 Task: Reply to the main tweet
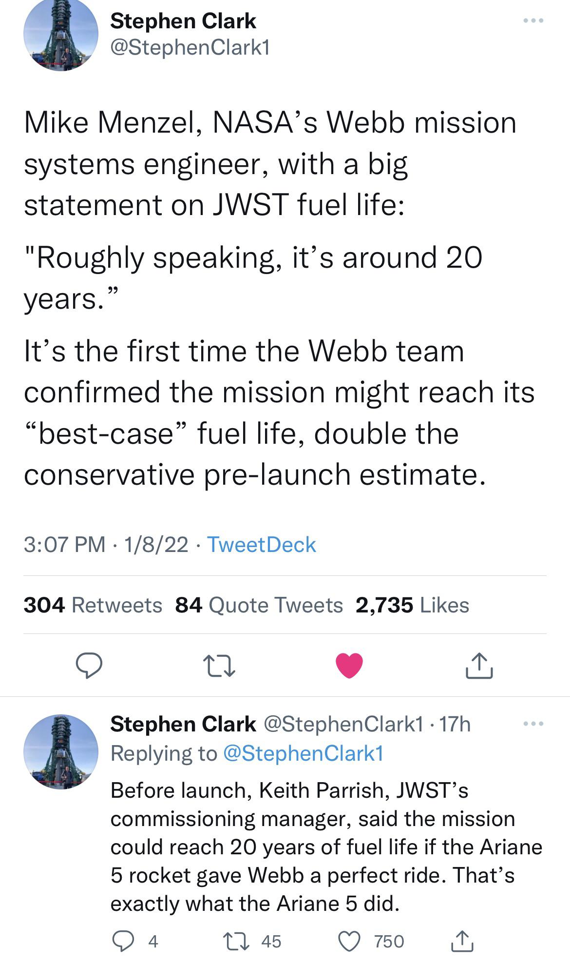[x=89, y=666]
